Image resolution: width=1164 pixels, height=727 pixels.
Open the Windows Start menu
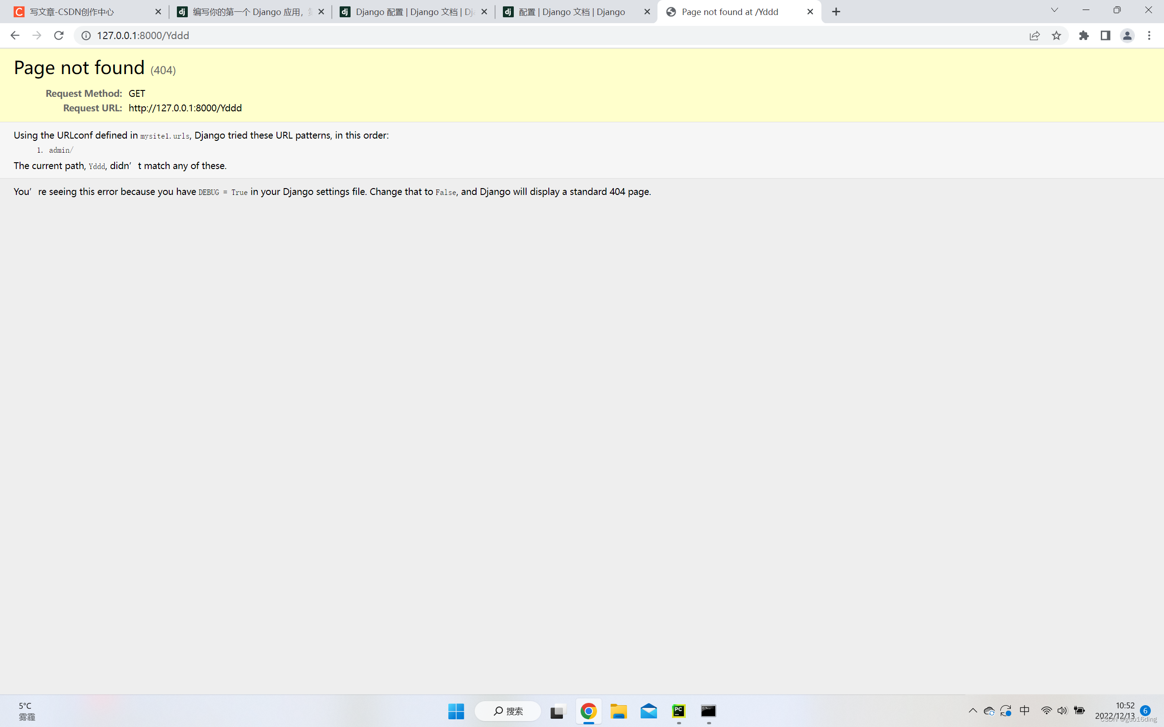456,711
